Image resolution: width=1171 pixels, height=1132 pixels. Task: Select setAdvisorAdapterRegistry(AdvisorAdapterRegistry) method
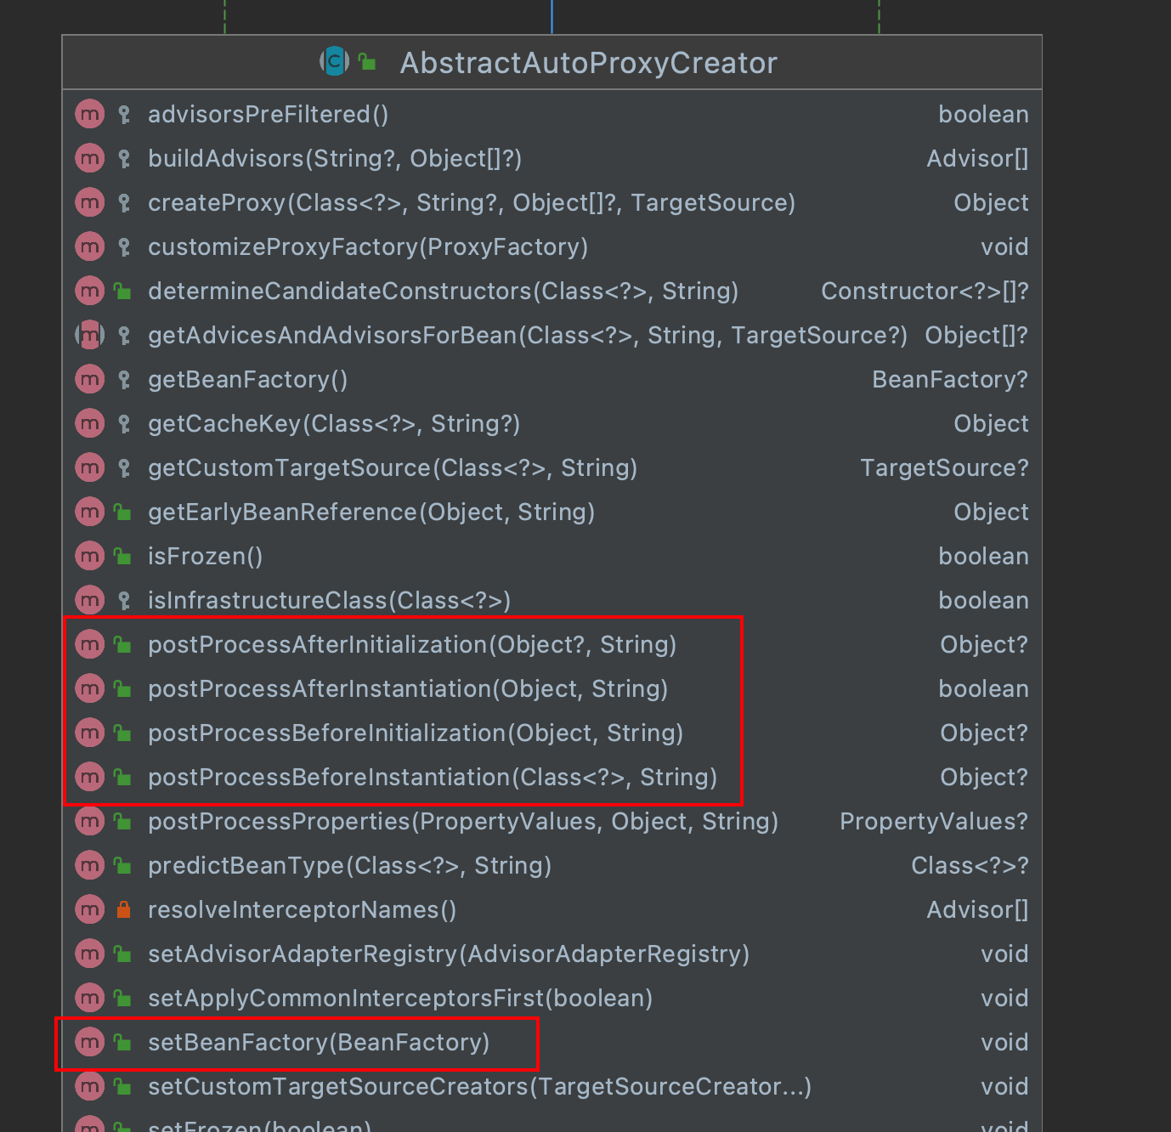[x=449, y=954]
